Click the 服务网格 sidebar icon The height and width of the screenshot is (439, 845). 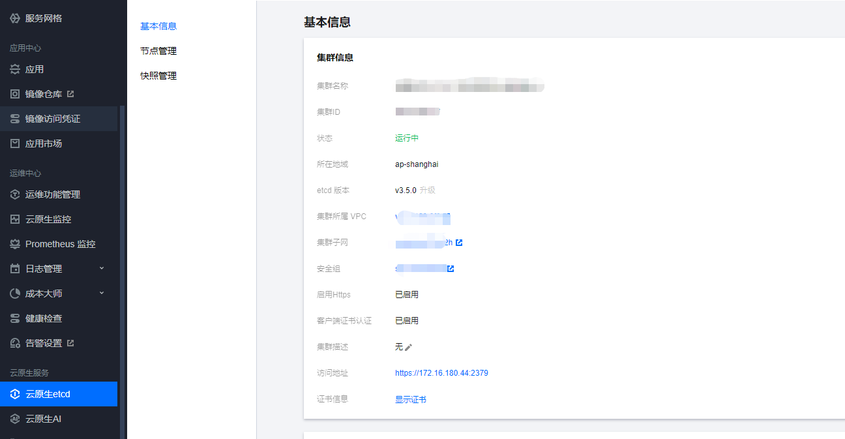(15, 18)
